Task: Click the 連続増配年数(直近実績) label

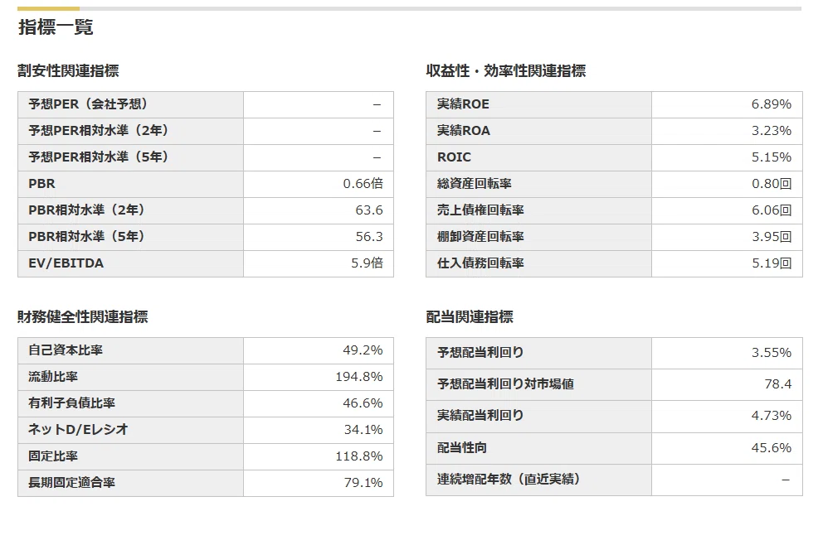Action: 509,480
